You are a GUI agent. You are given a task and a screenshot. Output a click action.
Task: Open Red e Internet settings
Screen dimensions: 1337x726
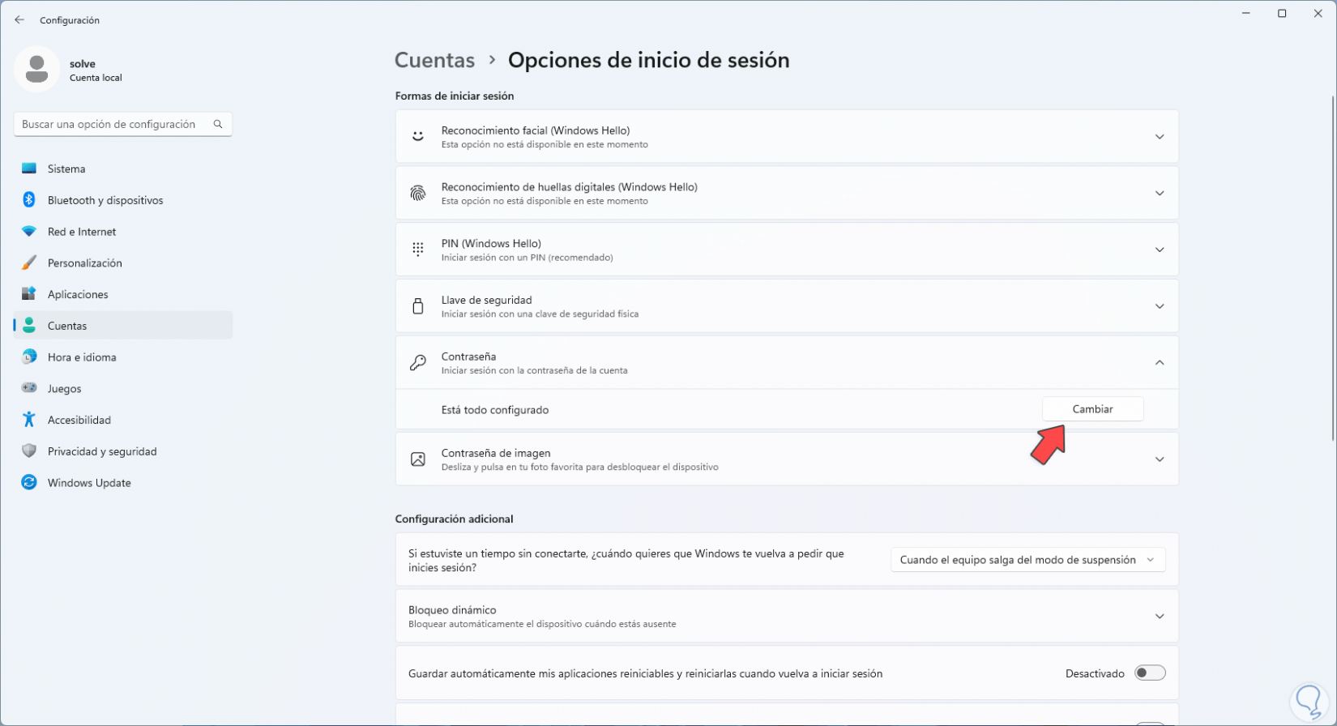123,232
